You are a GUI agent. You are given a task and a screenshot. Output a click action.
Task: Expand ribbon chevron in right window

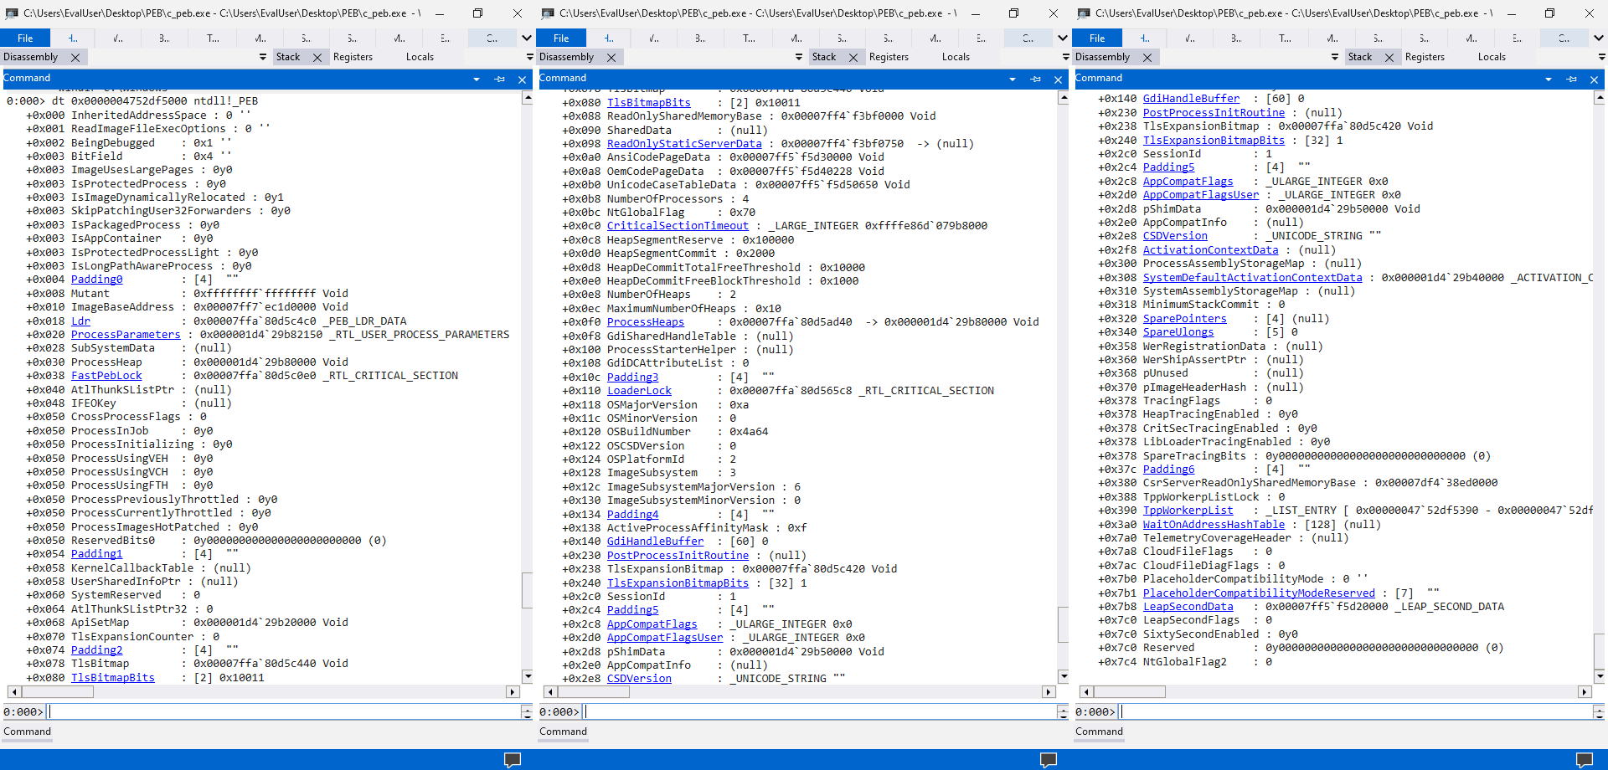(x=1598, y=38)
